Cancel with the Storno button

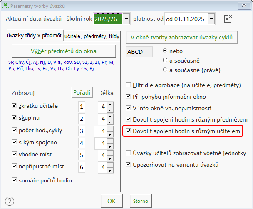point(140,201)
